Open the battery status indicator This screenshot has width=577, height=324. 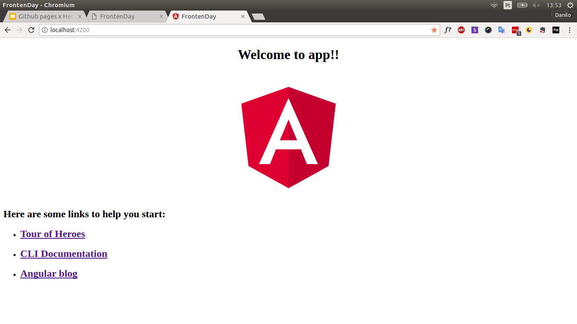(x=523, y=5)
